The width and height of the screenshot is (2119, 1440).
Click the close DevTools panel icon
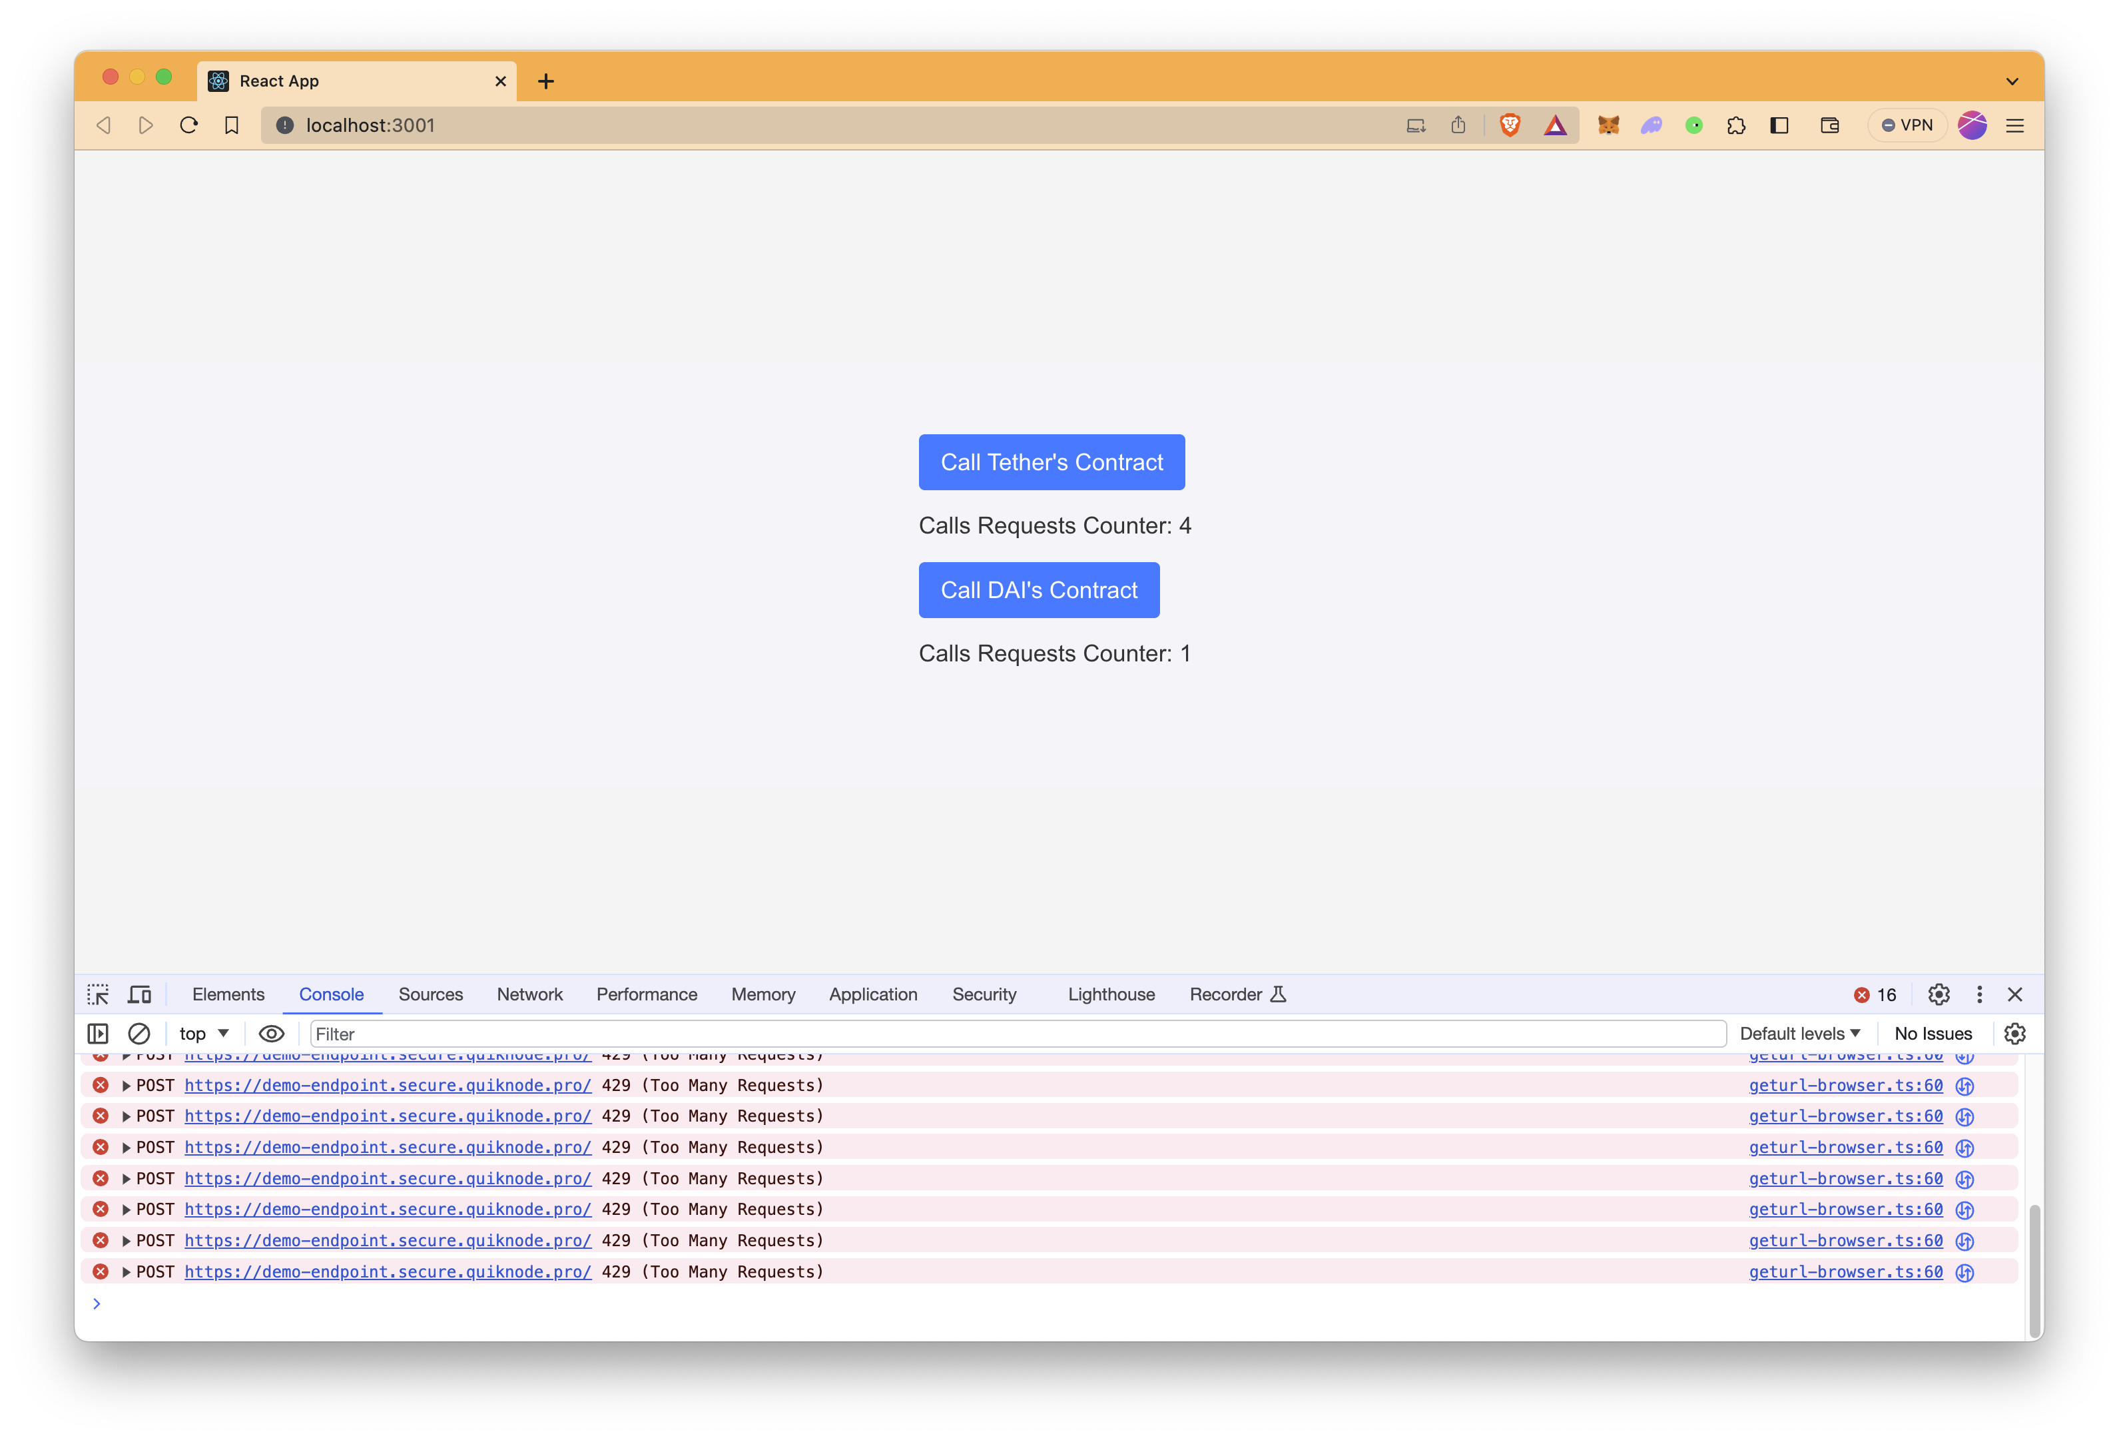coord(2016,993)
